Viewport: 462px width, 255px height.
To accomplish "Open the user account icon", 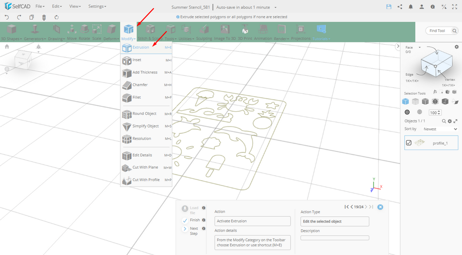I will (422, 7).
